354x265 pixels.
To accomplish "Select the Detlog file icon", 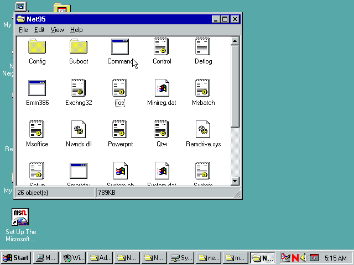I will 203,47.
